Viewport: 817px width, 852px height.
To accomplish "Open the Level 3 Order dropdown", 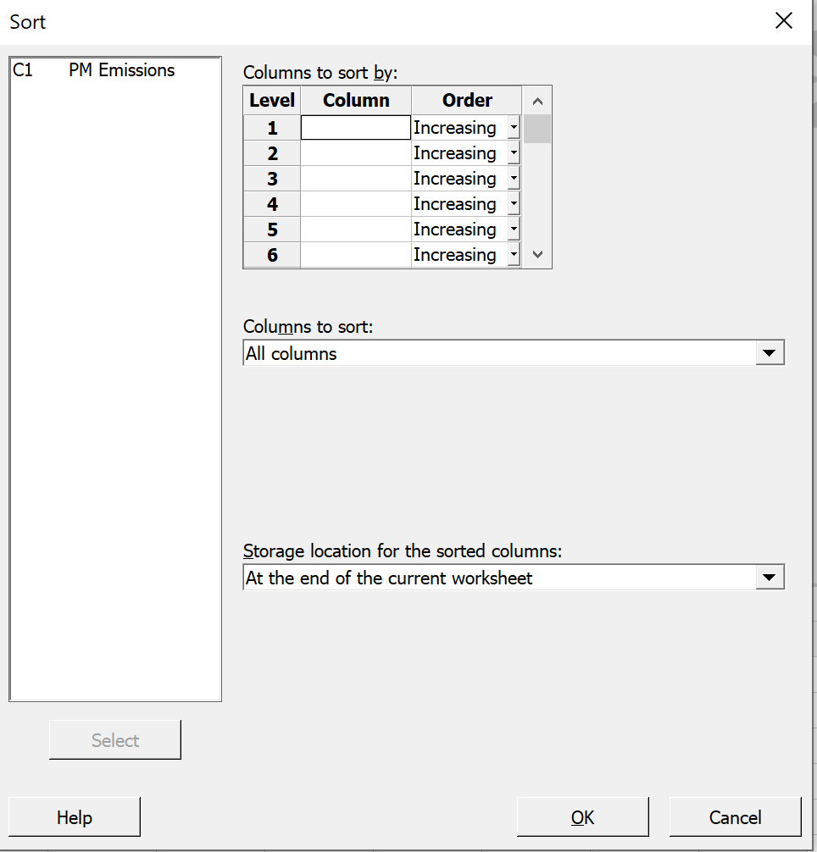I will pos(514,178).
